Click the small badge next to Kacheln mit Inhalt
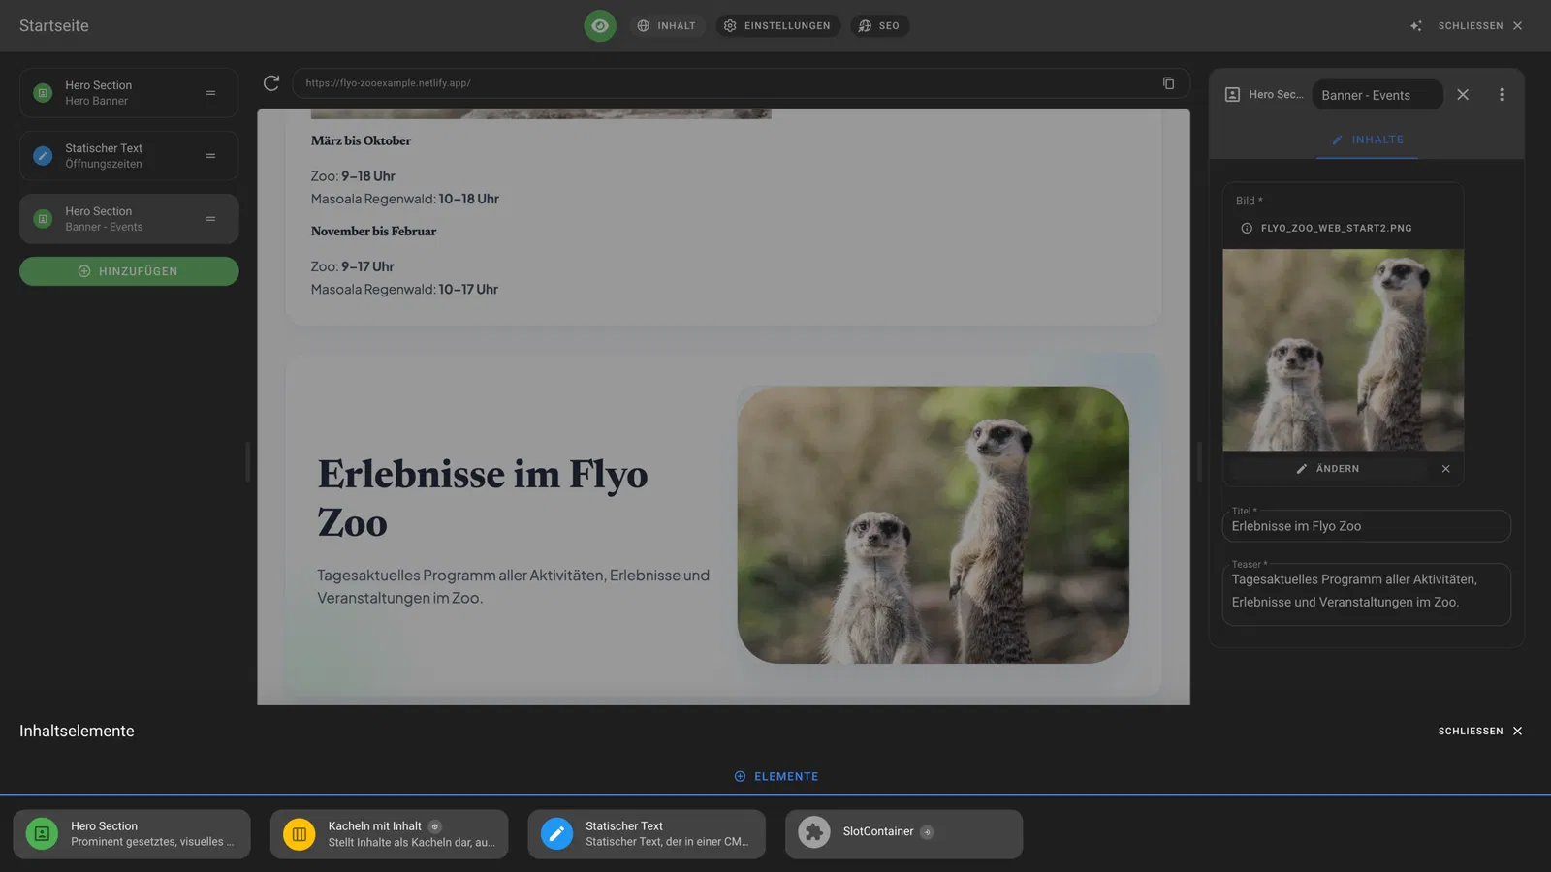 tap(435, 826)
